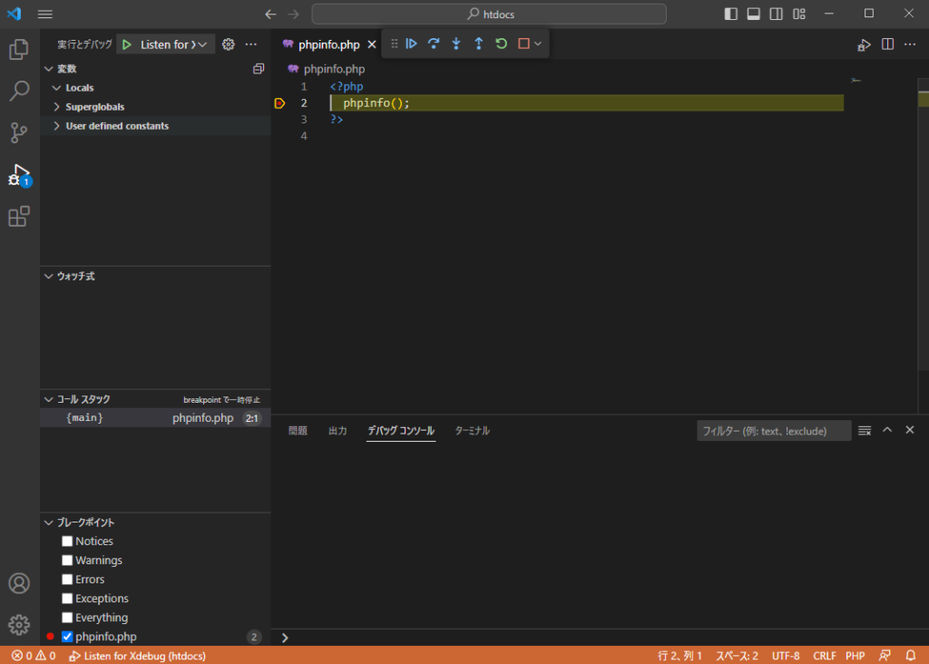929x664 pixels.
Task: Click Listen for Xdebug (htdocs) status item
Action: pos(138,656)
